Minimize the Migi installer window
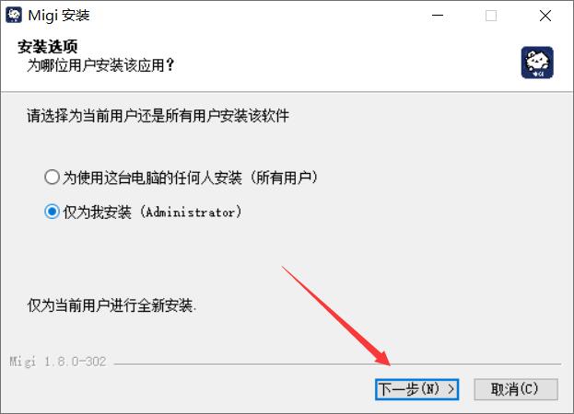Image resolution: width=574 pixels, height=414 pixels. point(438,16)
